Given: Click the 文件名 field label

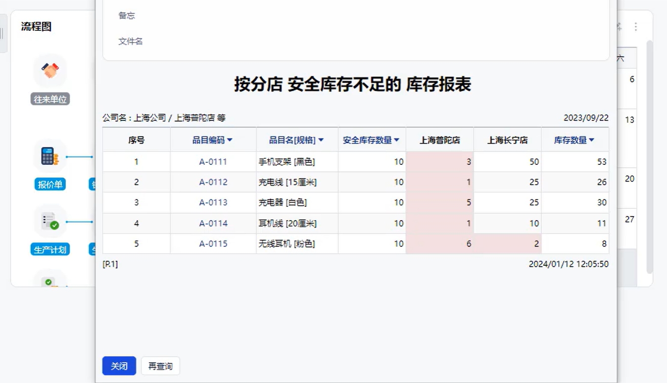Looking at the screenshot, I should coord(131,41).
